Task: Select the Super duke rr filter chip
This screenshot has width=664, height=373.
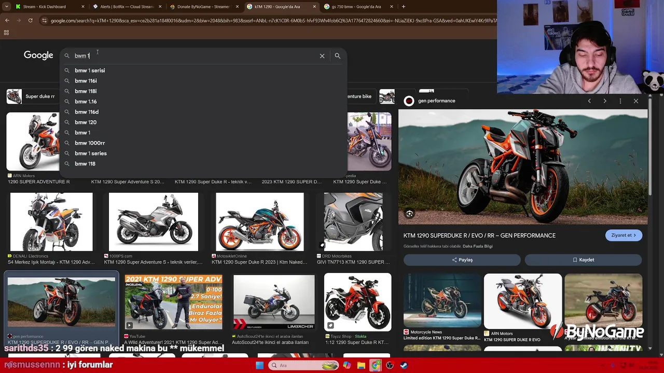Action: click(31, 96)
